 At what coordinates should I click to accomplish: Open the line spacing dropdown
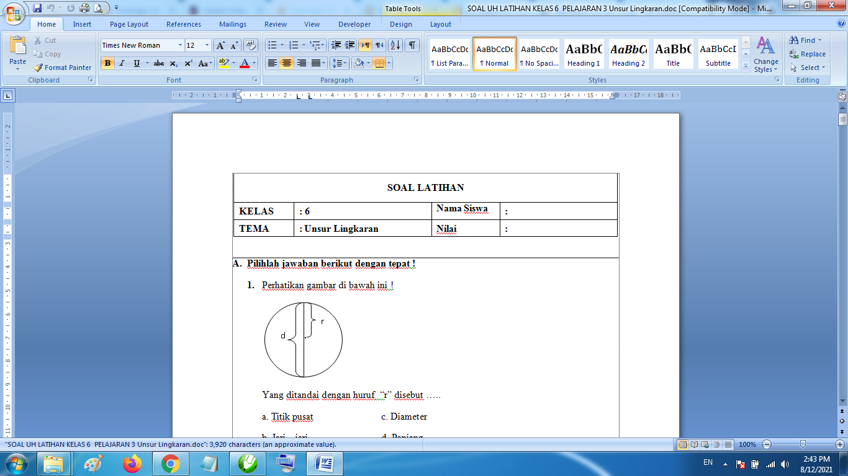coord(340,63)
